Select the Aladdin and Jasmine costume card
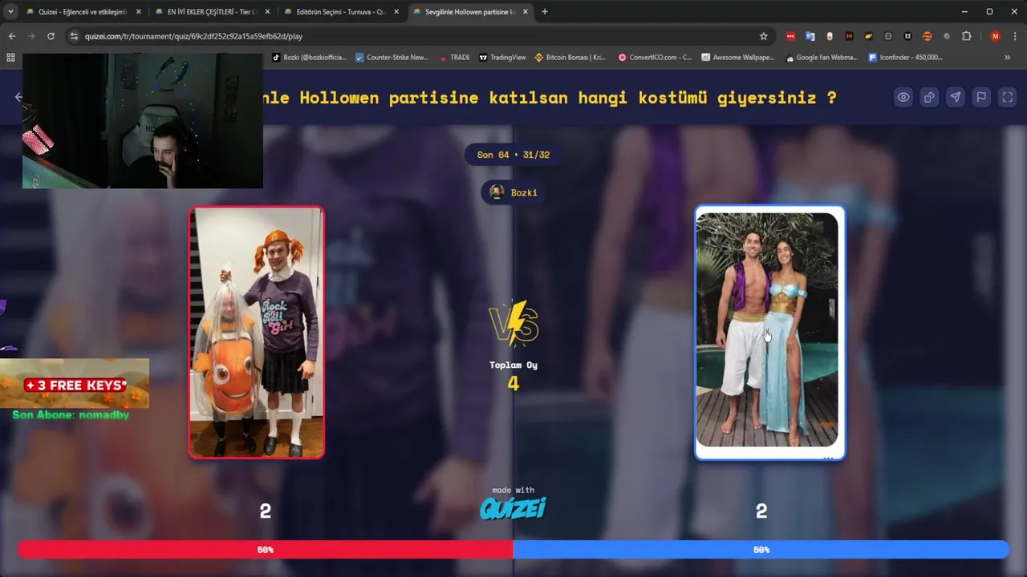 pos(769,333)
